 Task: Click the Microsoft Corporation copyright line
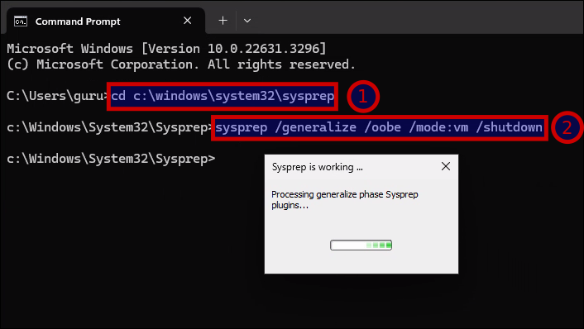[x=181, y=64]
